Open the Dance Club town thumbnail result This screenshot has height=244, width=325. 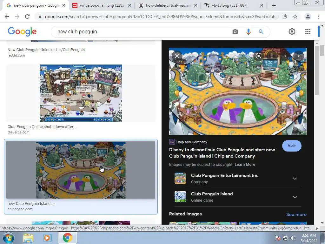[81, 93]
